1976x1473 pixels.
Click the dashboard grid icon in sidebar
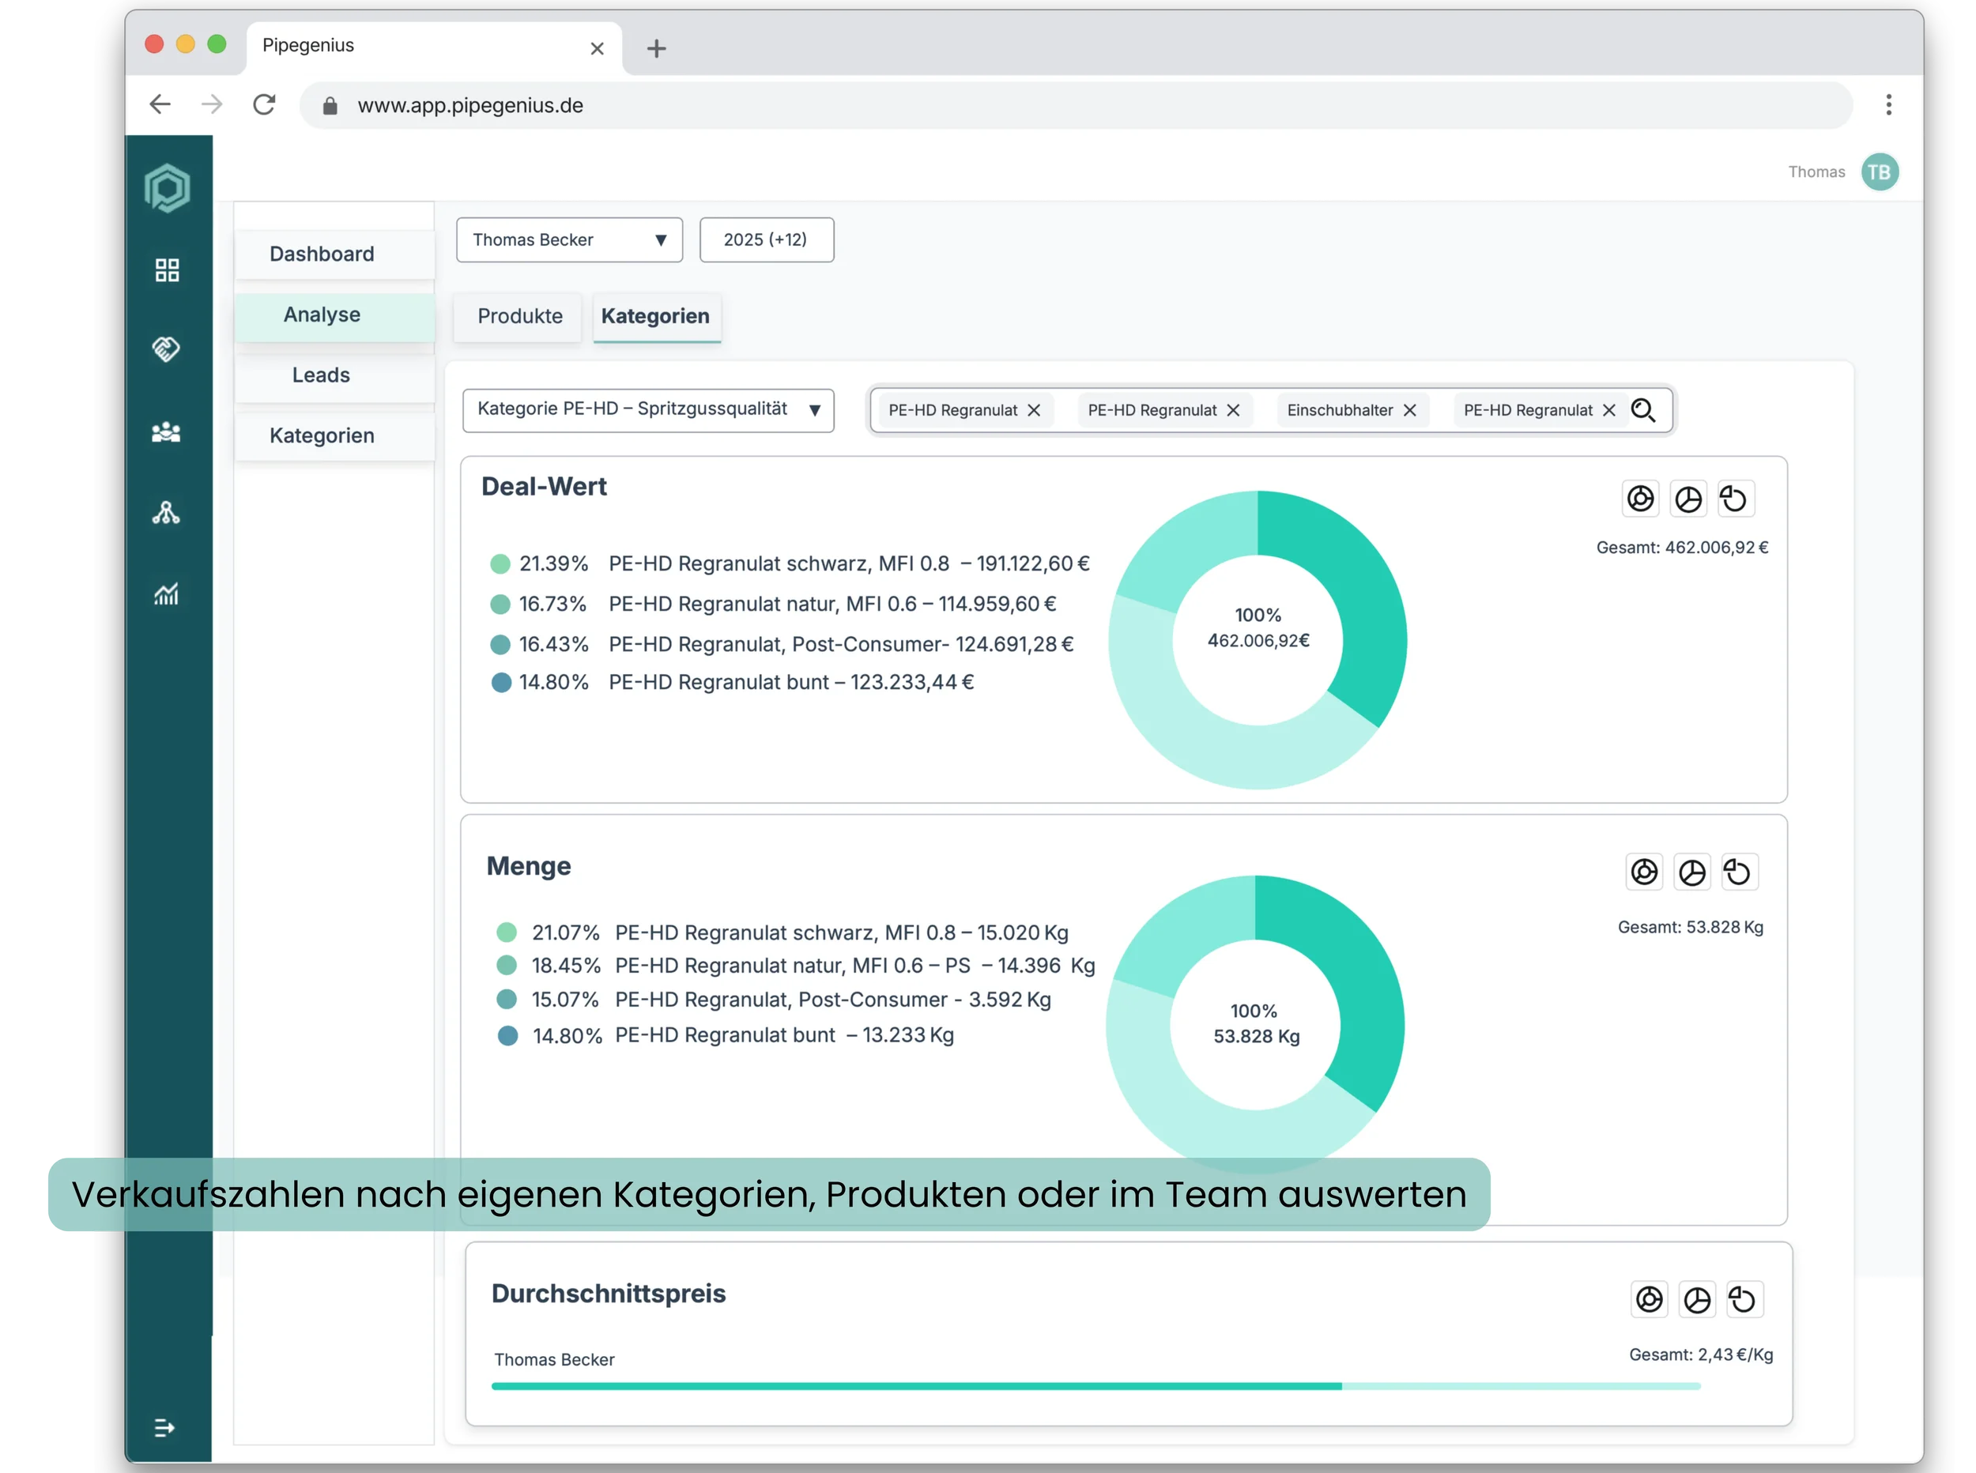click(x=167, y=269)
